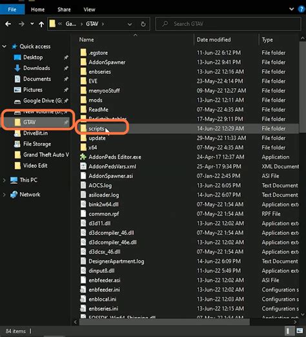Select This PC in navigation pane
The height and width of the screenshot is (337, 306).
pyautogui.click(x=28, y=180)
